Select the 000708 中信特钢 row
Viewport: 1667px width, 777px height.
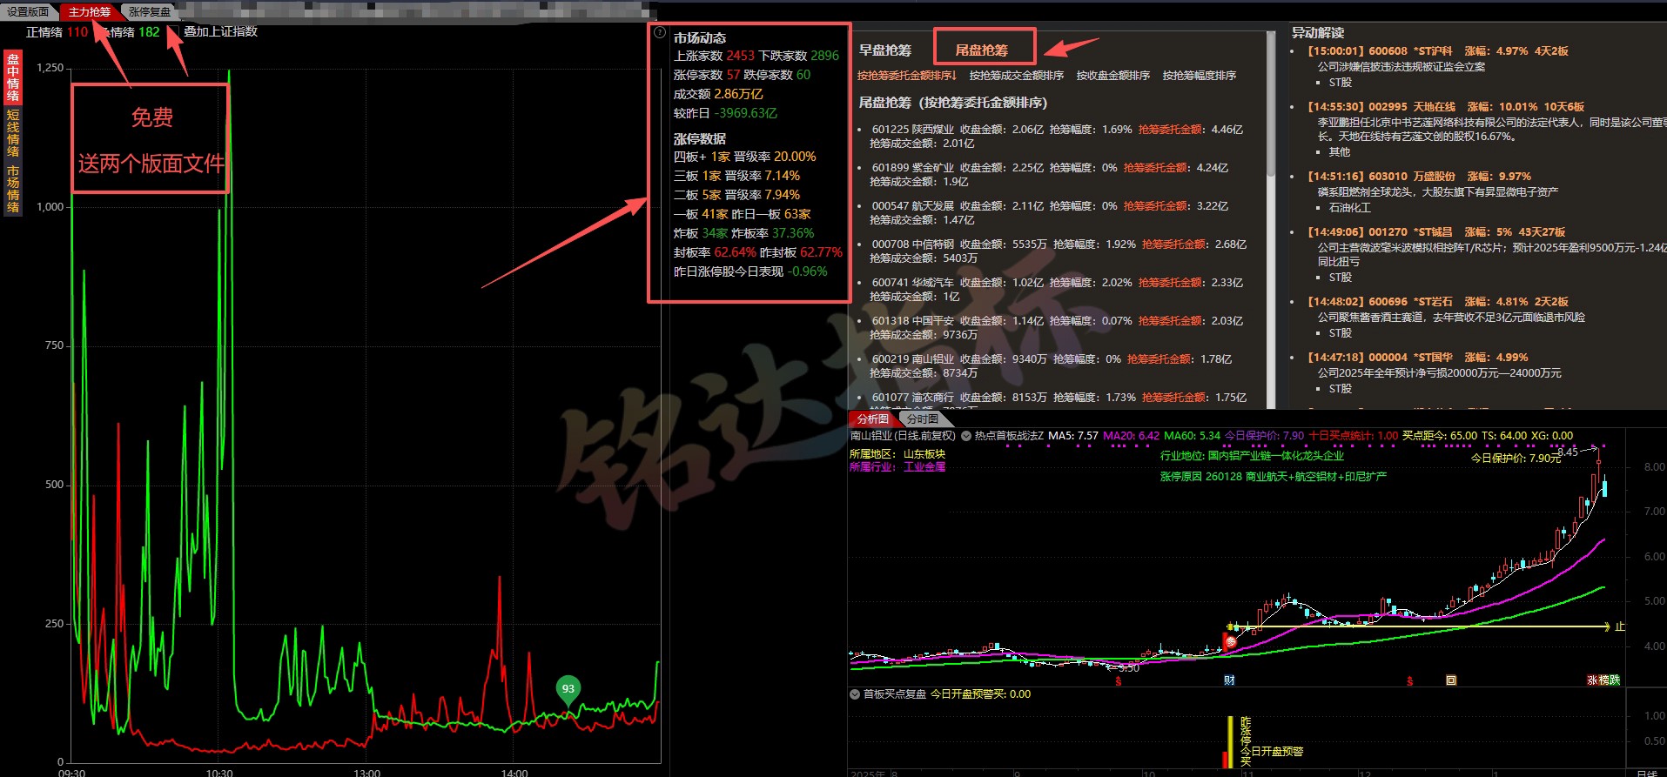tap(1059, 251)
